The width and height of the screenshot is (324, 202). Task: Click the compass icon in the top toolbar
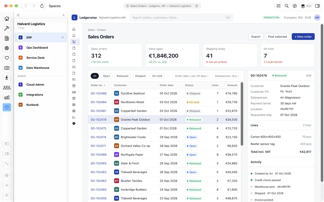[295, 6]
